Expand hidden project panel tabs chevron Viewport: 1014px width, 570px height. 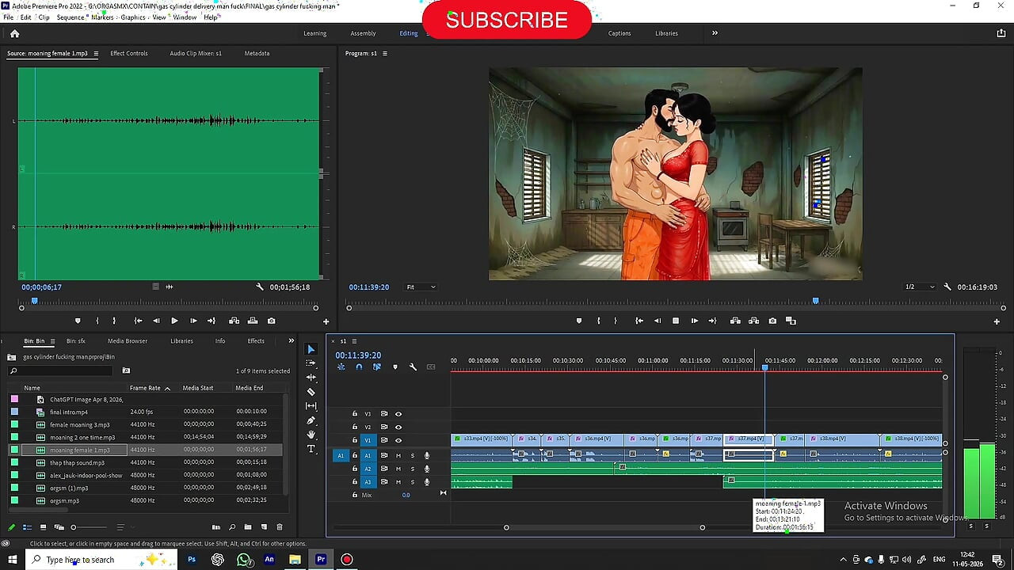[291, 341]
